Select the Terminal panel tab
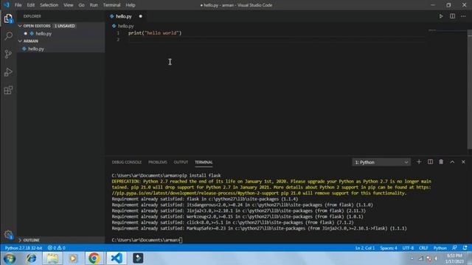The height and width of the screenshot is (265, 472). click(204, 162)
